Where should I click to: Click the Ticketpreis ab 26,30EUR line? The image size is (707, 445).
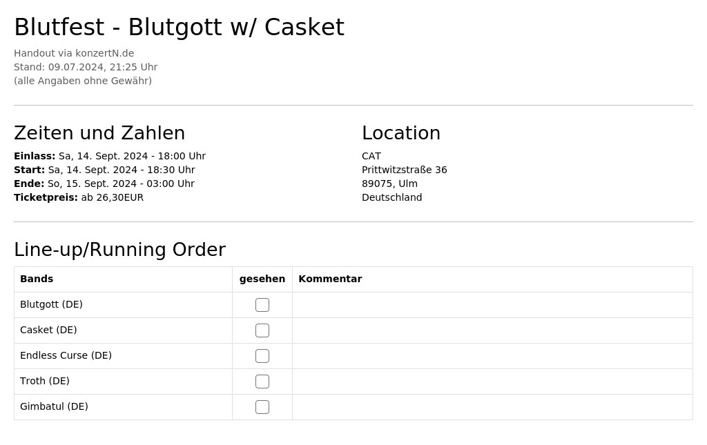79,197
